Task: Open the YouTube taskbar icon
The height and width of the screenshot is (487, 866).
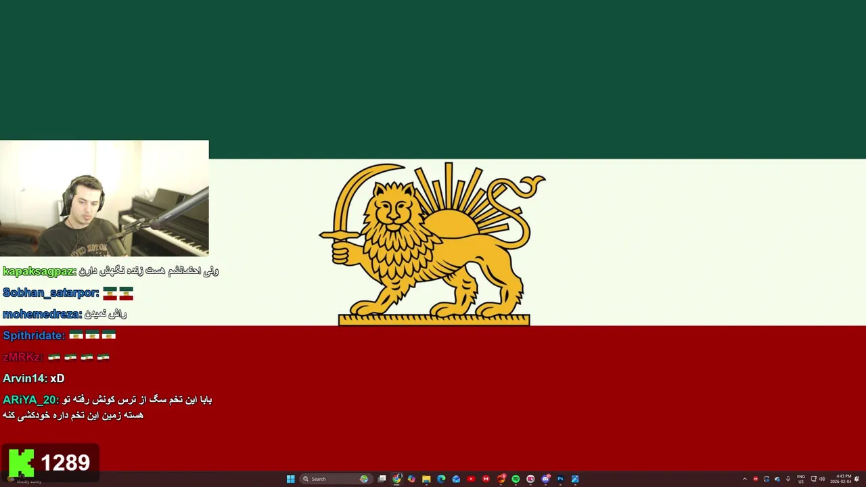Action: click(471, 479)
